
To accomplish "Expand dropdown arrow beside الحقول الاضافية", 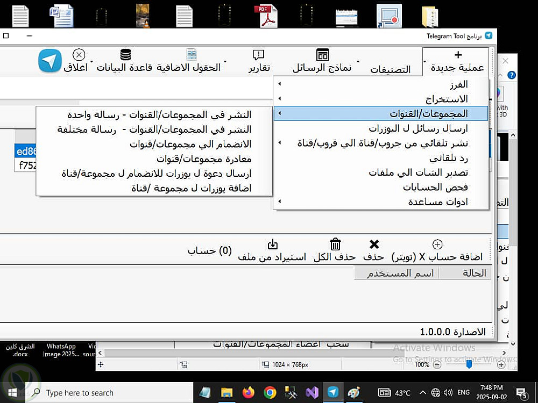I will pos(225,62).
